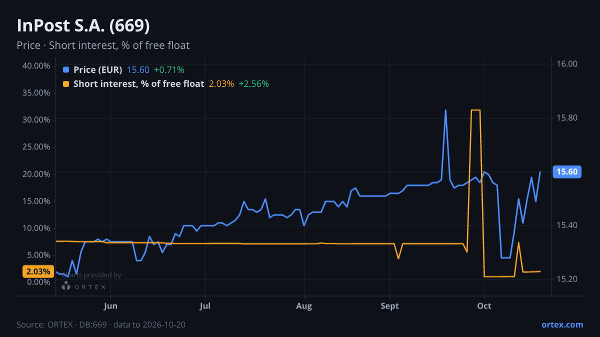The width and height of the screenshot is (600, 337).
Task: Click the 15.40 right axis label
Action: coord(566,225)
